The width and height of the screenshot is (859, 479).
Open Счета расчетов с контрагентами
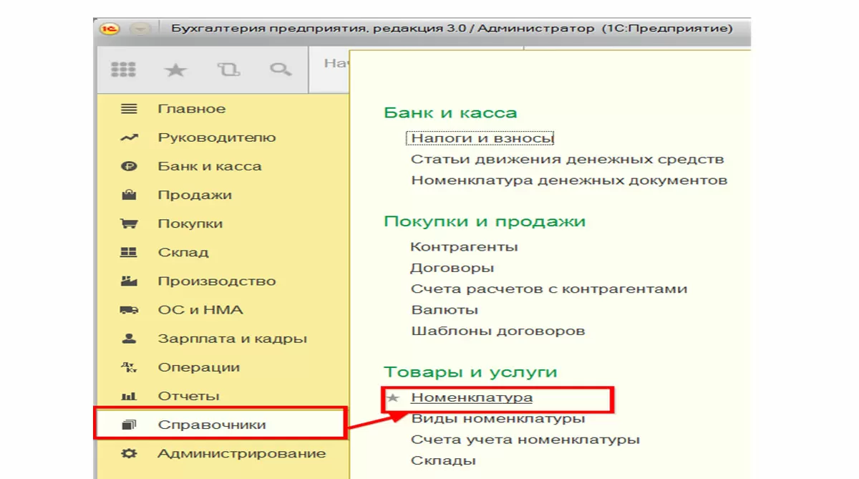tap(549, 289)
